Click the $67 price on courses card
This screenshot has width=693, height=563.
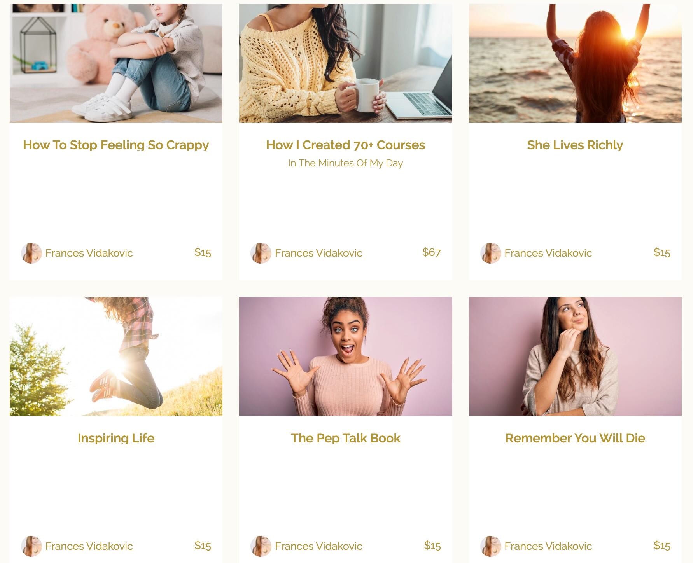431,253
